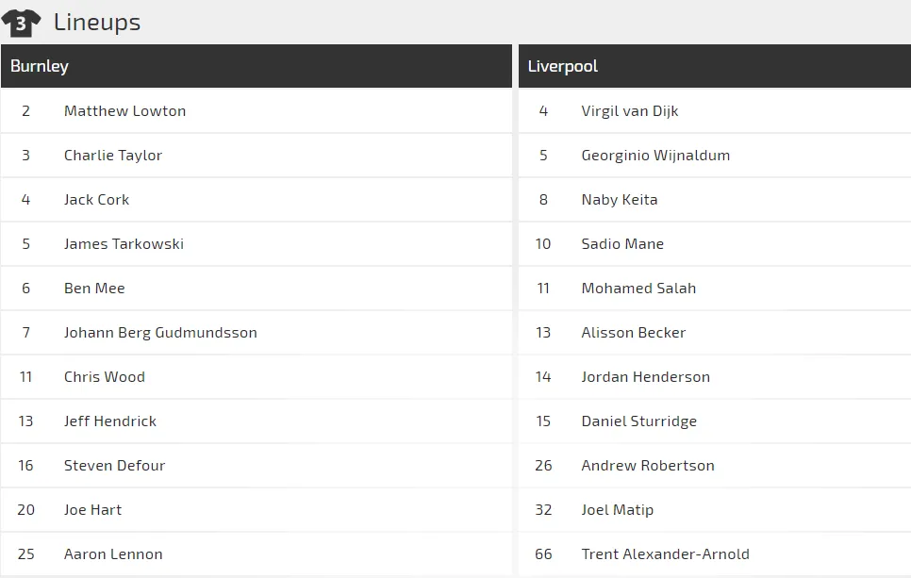Image resolution: width=911 pixels, height=578 pixels.
Task: Select Jack Cork in Burnley lineup
Action: 96,199
